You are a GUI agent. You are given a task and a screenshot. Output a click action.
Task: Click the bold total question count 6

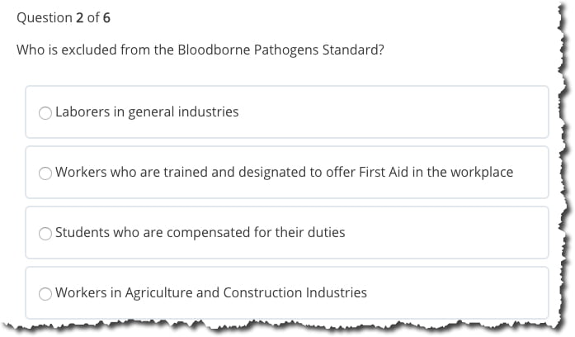[106, 17]
